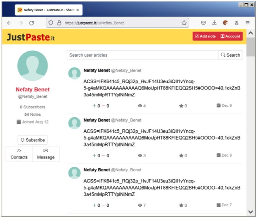
Task: Open the Contacts button
Action: [19, 154]
